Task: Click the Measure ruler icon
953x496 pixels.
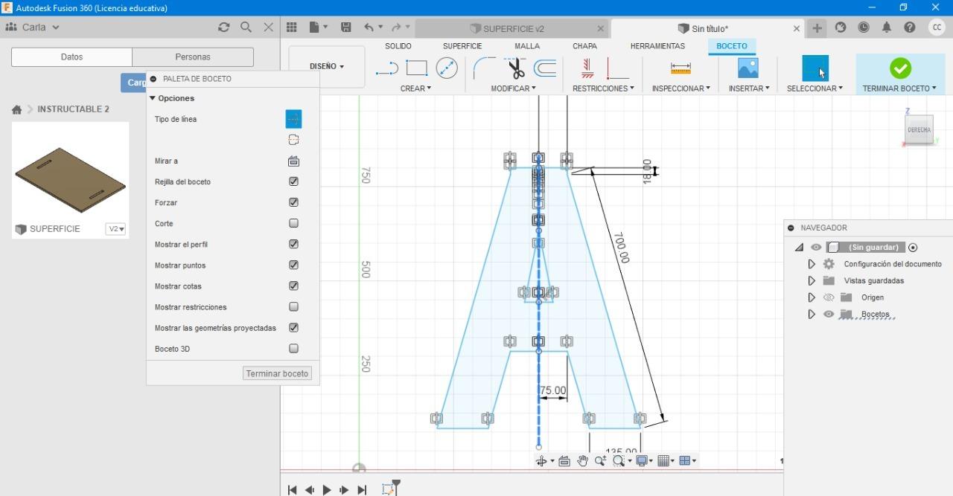Action: click(x=681, y=68)
